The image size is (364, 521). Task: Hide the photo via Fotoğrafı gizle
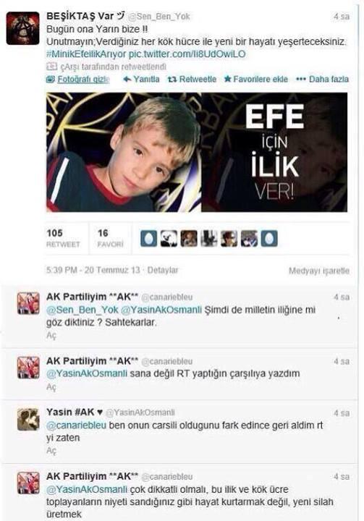(x=83, y=80)
